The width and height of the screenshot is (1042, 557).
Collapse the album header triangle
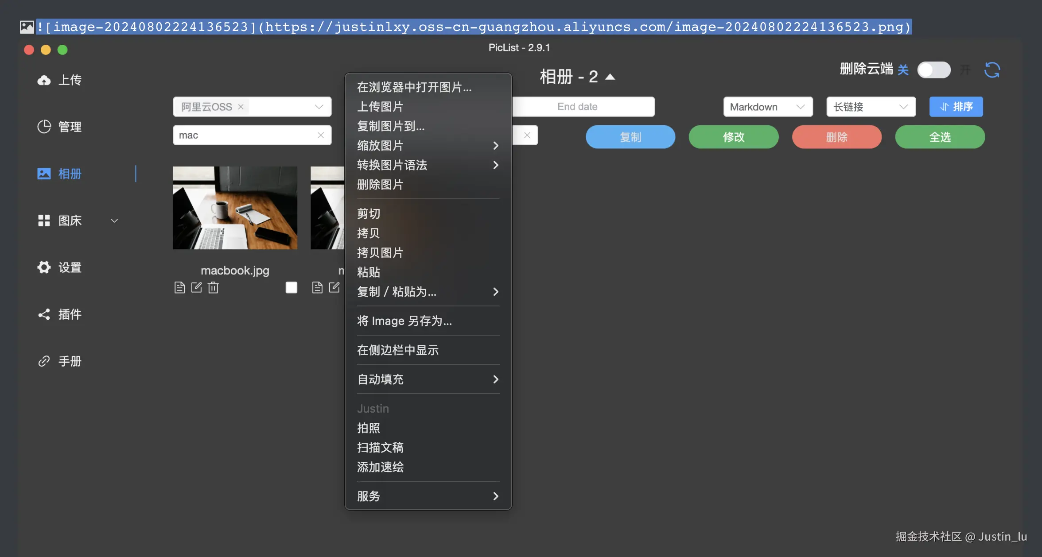click(610, 77)
